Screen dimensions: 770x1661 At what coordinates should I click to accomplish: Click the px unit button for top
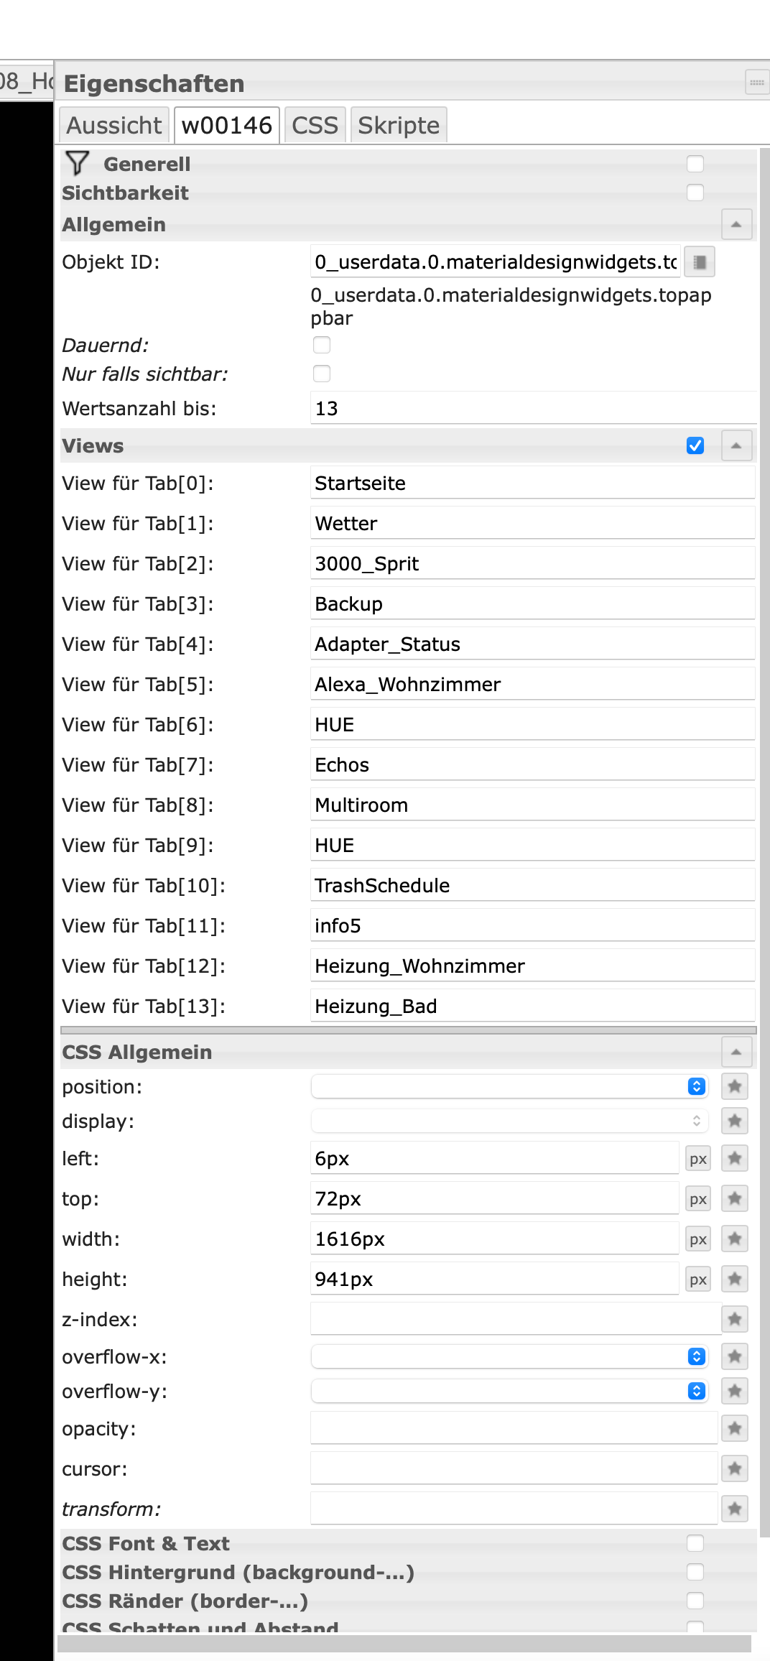[698, 1199]
